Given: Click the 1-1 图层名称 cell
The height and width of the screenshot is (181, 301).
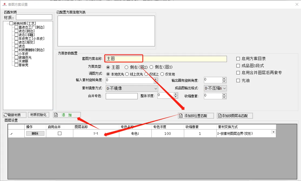Looking at the screenshot, I should point(96,134).
